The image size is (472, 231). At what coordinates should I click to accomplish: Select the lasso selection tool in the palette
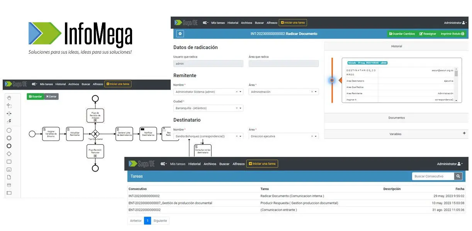pyautogui.click(x=9, y=105)
